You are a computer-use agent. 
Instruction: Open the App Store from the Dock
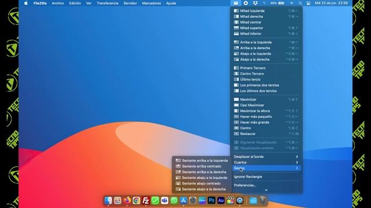[183, 200]
